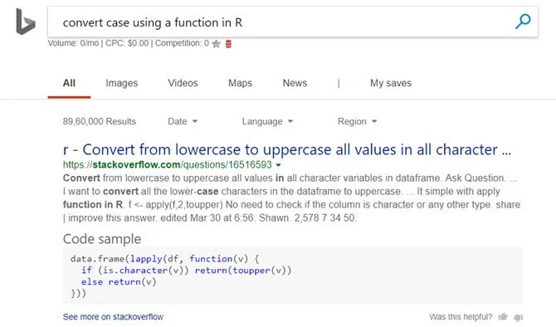The height and width of the screenshot is (327, 556).
Task: Click the 'Was this helpful?' text
Action: [x=461, y=317]
